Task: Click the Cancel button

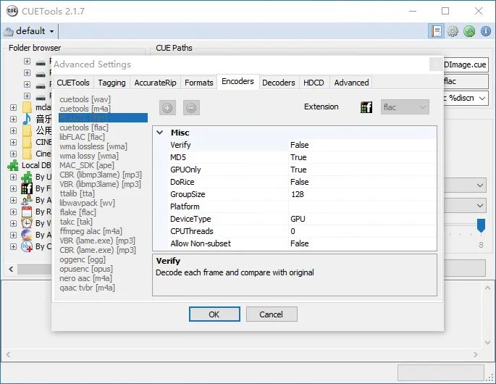Action: [272, 314]
